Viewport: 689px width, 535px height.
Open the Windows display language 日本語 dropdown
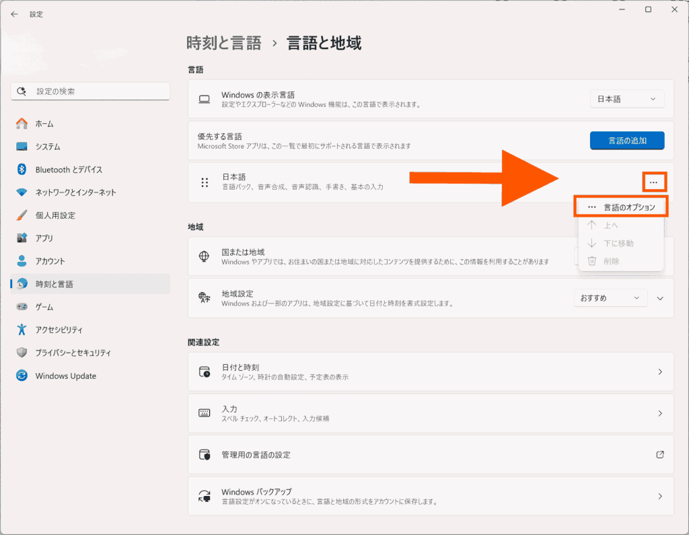click(627, 99)
